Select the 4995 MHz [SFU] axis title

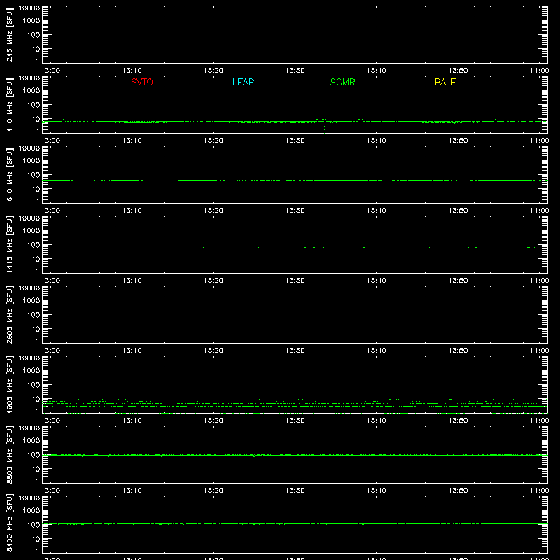coord(9,384)
